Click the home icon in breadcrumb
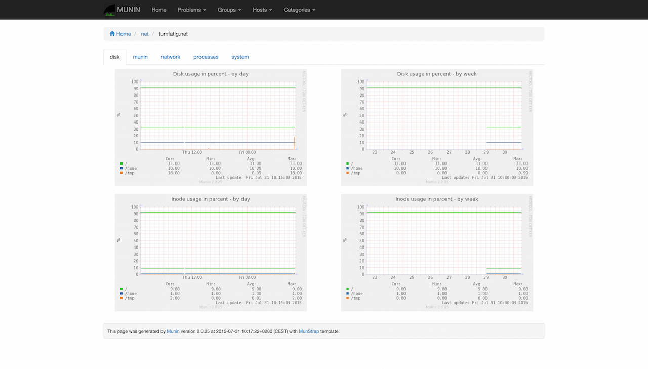This screenshot has width=648, height=369. (x=112, y=34)
